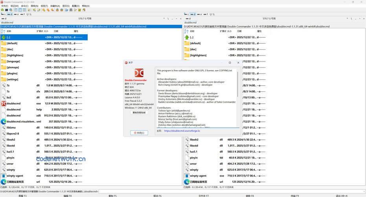The width and height of the screenshot is (366, 197).
Task: Switch left panel to drive c button
Action: (4, 14)
